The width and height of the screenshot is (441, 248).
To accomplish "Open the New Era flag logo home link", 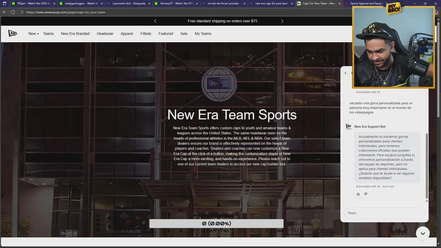I will coord(13,33).
